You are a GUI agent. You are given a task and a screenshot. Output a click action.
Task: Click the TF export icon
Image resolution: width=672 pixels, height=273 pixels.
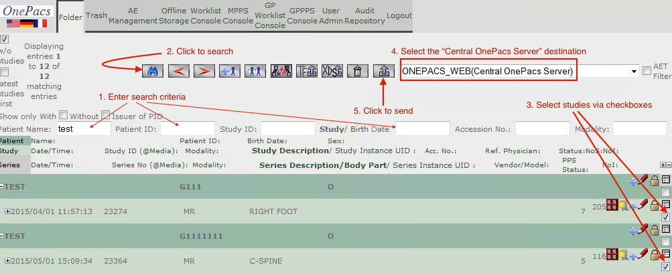pyautogui.click(x=307, y=71)
